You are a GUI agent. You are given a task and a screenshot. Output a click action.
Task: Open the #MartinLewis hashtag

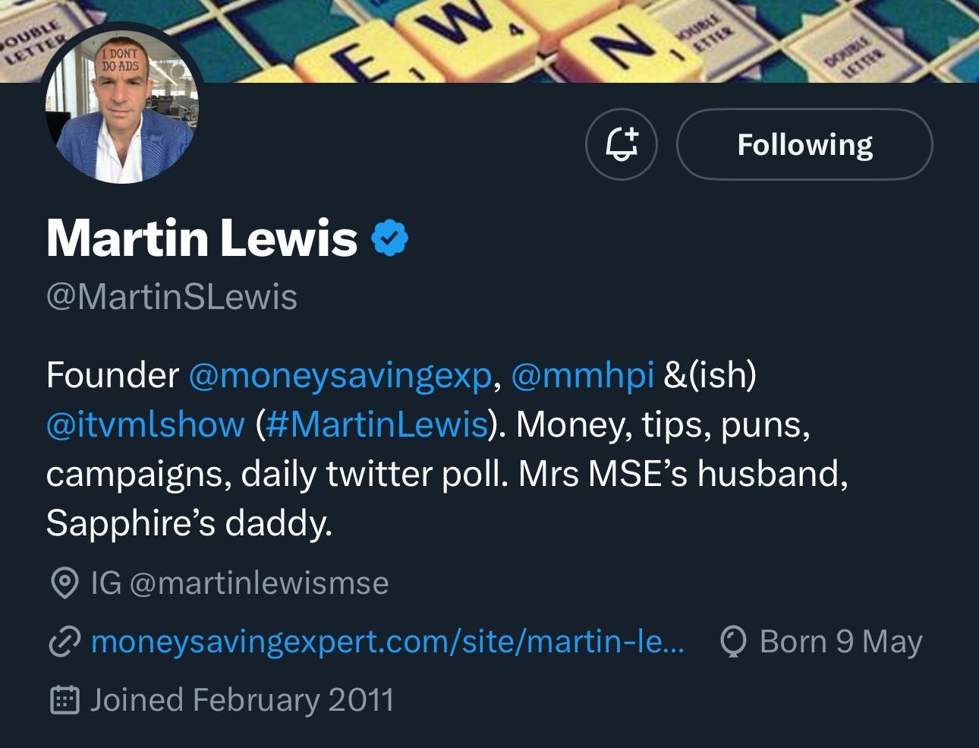click(x=376, y=424)
